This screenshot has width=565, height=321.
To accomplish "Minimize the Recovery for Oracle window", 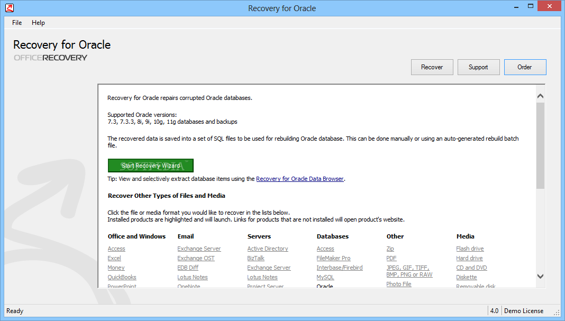I will pos(516,6).
